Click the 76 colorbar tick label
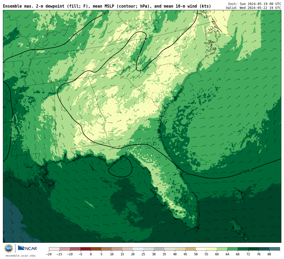 pyautogui.click(x=259, y=254)
